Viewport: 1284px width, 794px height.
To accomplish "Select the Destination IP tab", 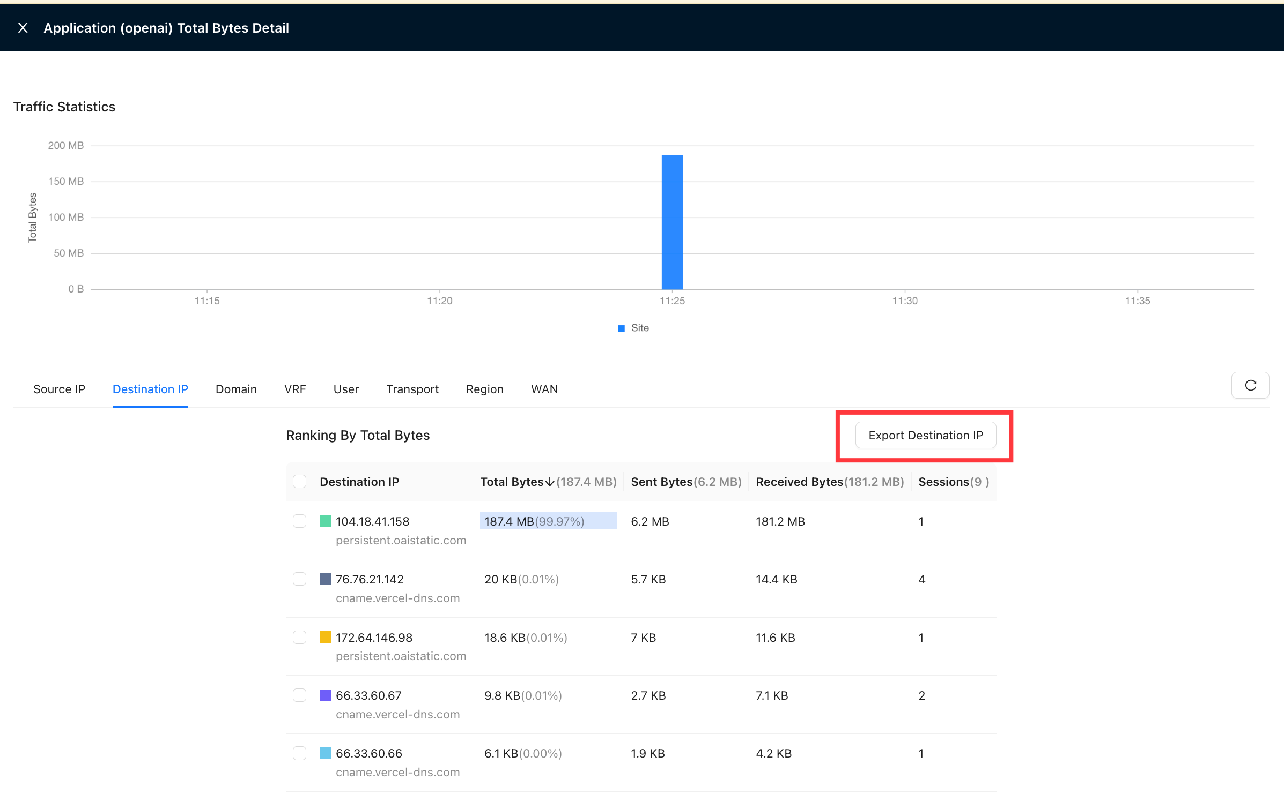I will tap(150, 389).
